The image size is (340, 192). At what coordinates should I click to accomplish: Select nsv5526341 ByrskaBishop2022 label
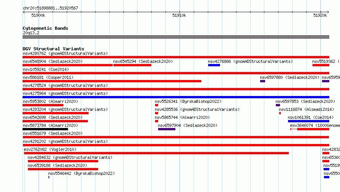[188, 101]
